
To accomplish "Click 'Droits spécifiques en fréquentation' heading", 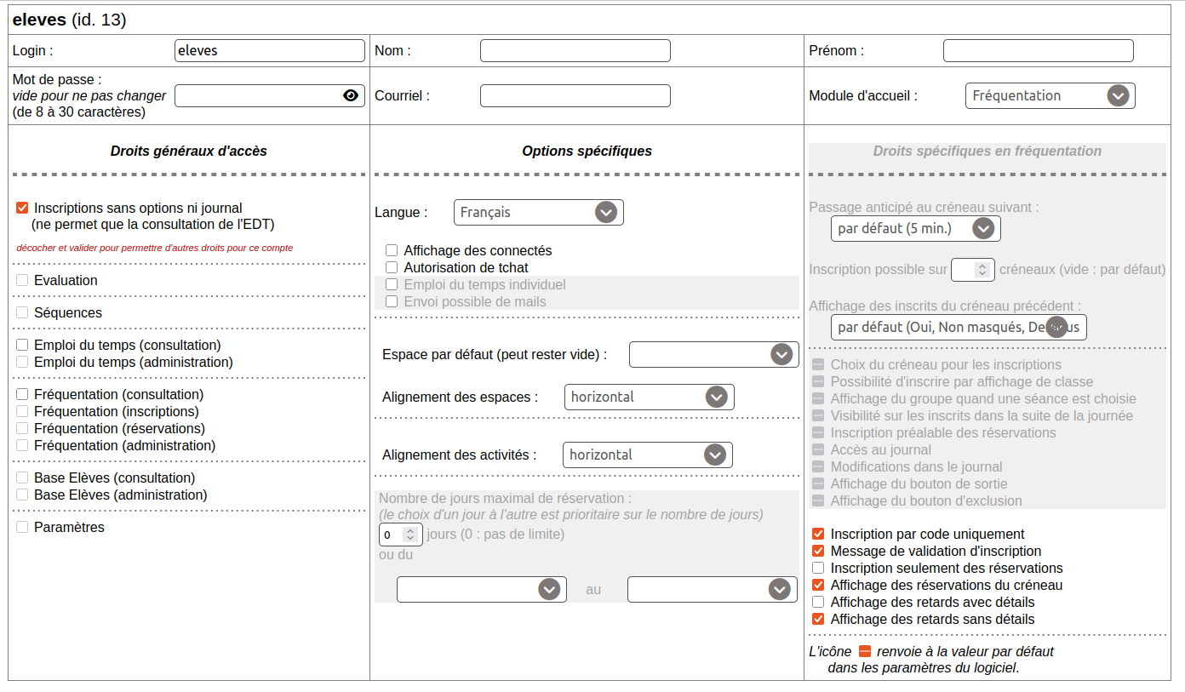I will [988, 151].
